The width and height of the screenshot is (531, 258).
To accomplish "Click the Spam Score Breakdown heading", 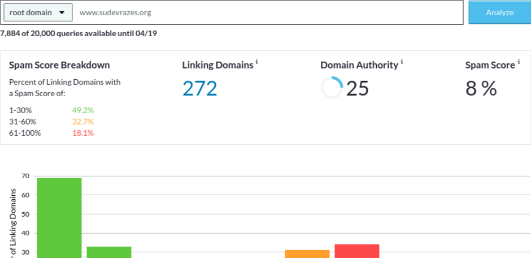I will tap(59, 65).
